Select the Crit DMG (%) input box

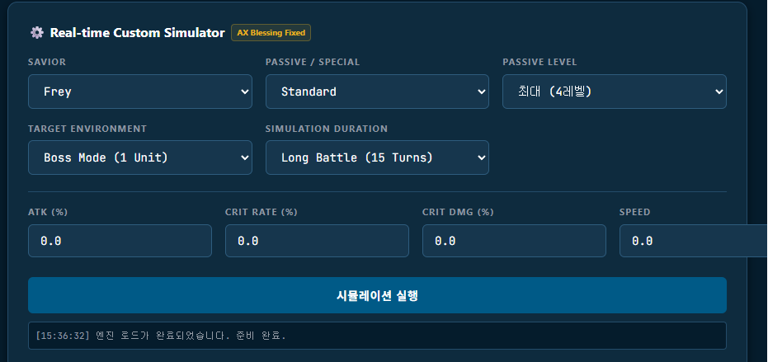click(x=514, y=241)
